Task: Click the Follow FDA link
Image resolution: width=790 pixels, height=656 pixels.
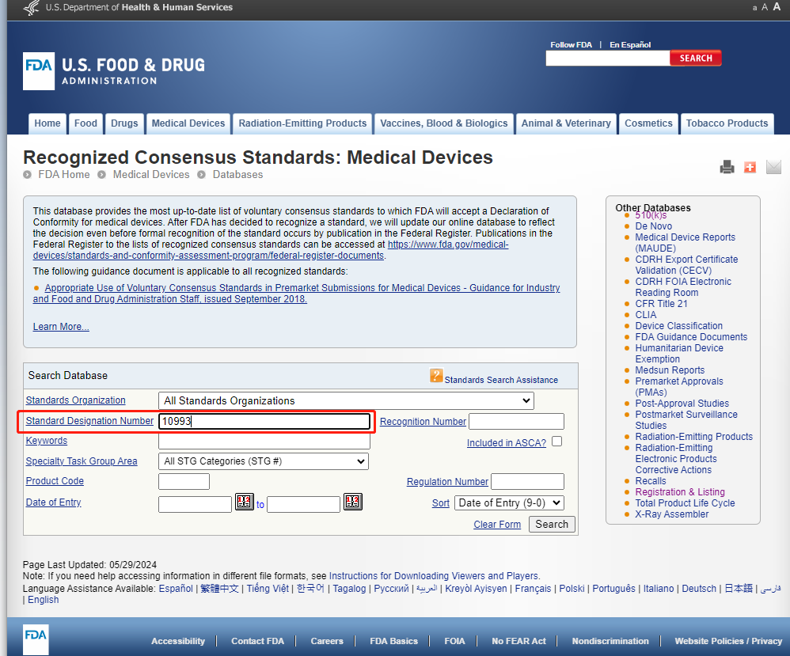Action: pos(571,45)
